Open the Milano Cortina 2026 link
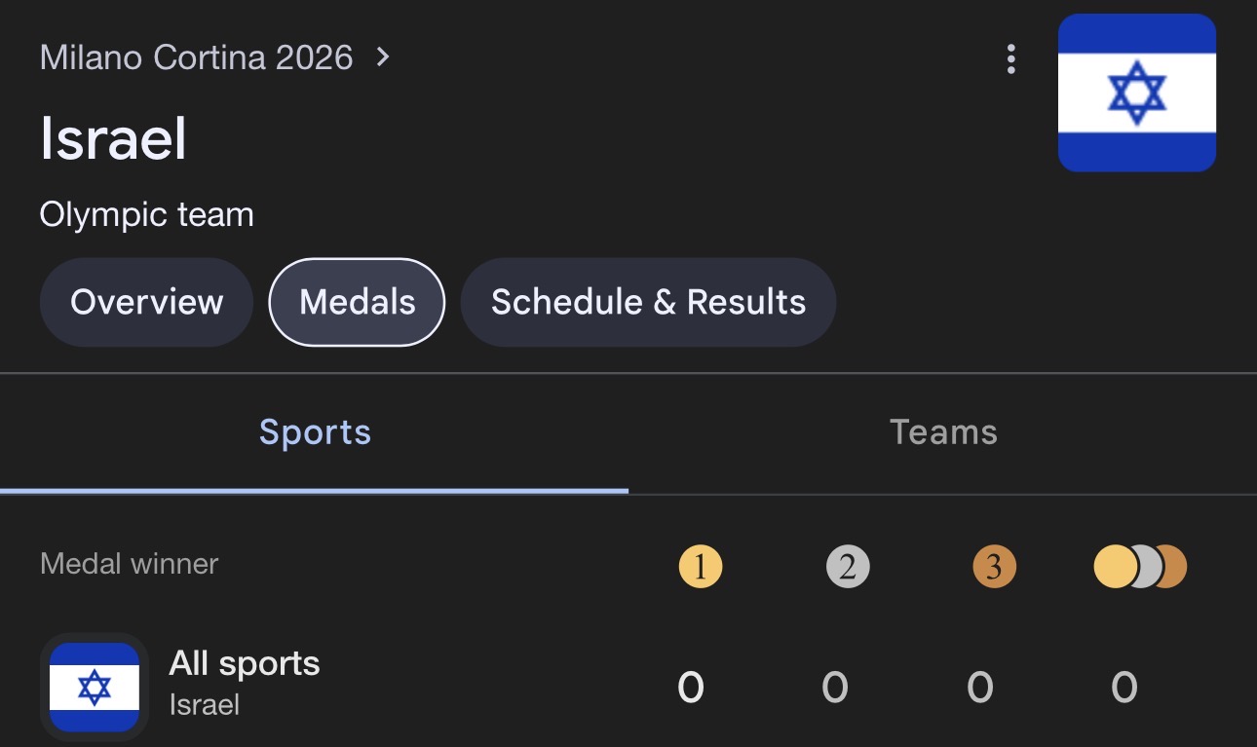The image size is (1257, 747). tap(196, 57)
